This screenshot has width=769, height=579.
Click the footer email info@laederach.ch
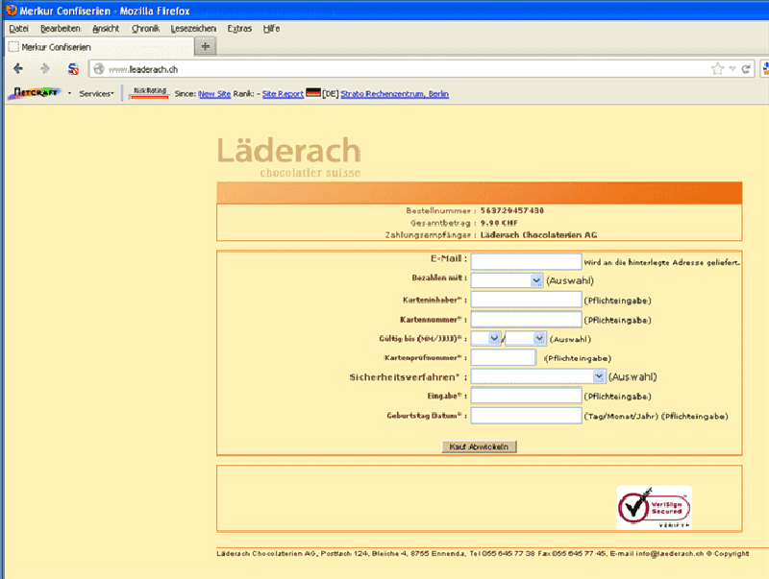pos(669,553)
